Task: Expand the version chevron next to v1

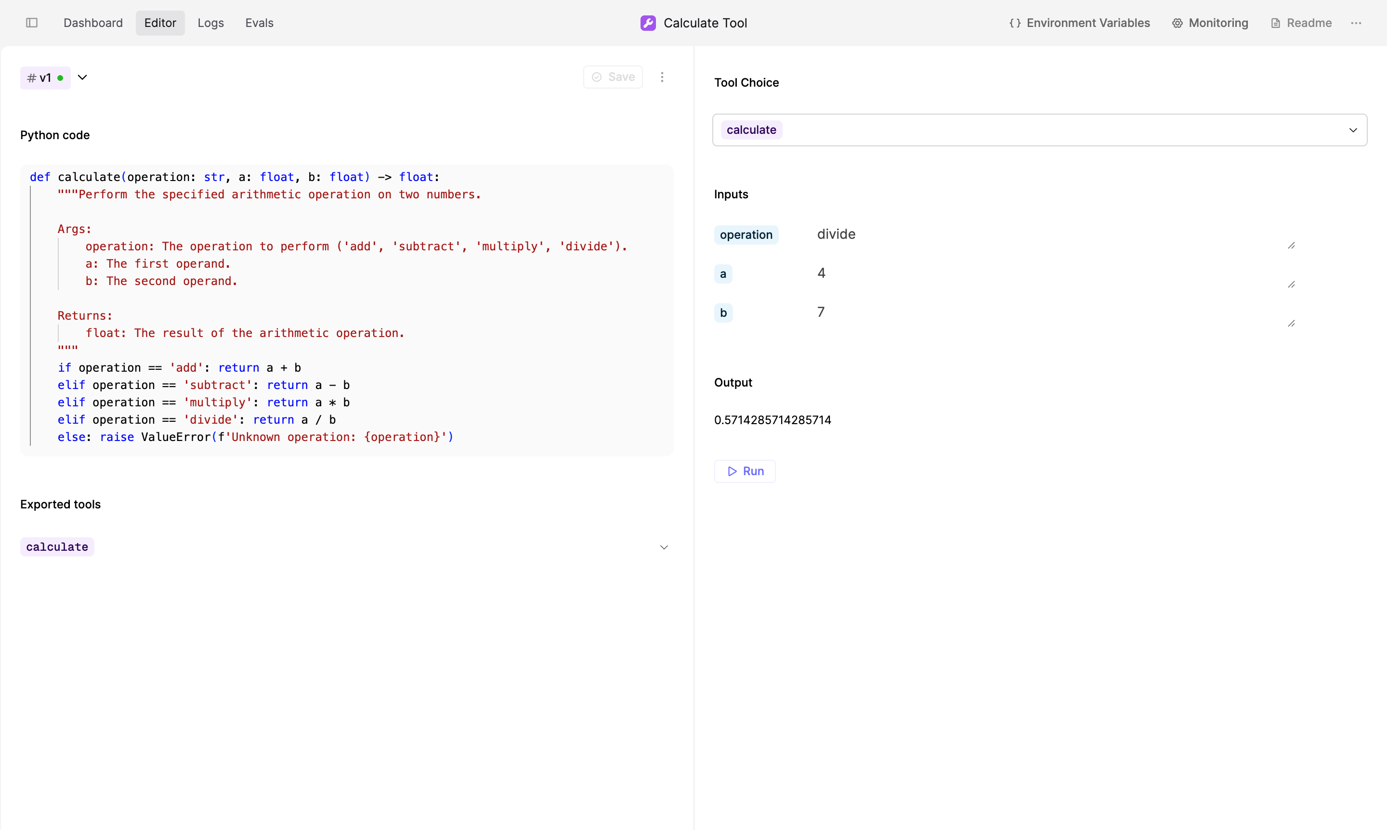Action: pyautogui.click(x=82, y=77)
